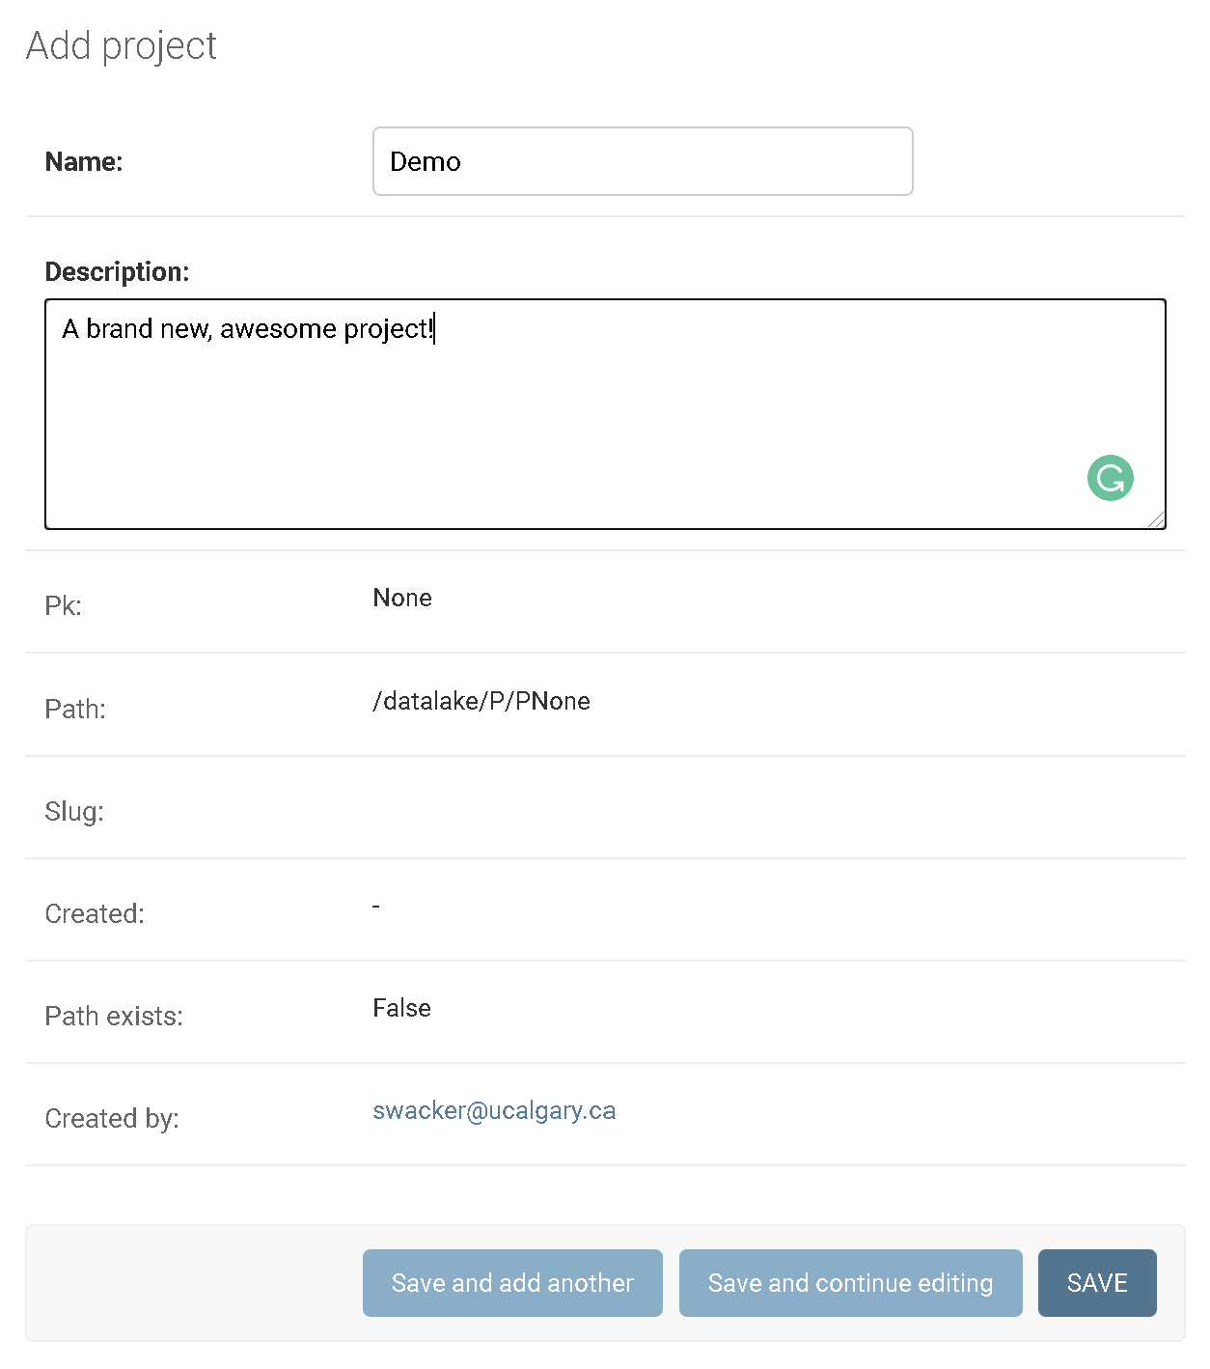Click inside the Description text area
Image resolution: width=1210 pixels, height=1369 pixels.
click(605, 414)
